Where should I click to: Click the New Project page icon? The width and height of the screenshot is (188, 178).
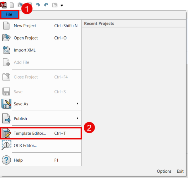7,26
